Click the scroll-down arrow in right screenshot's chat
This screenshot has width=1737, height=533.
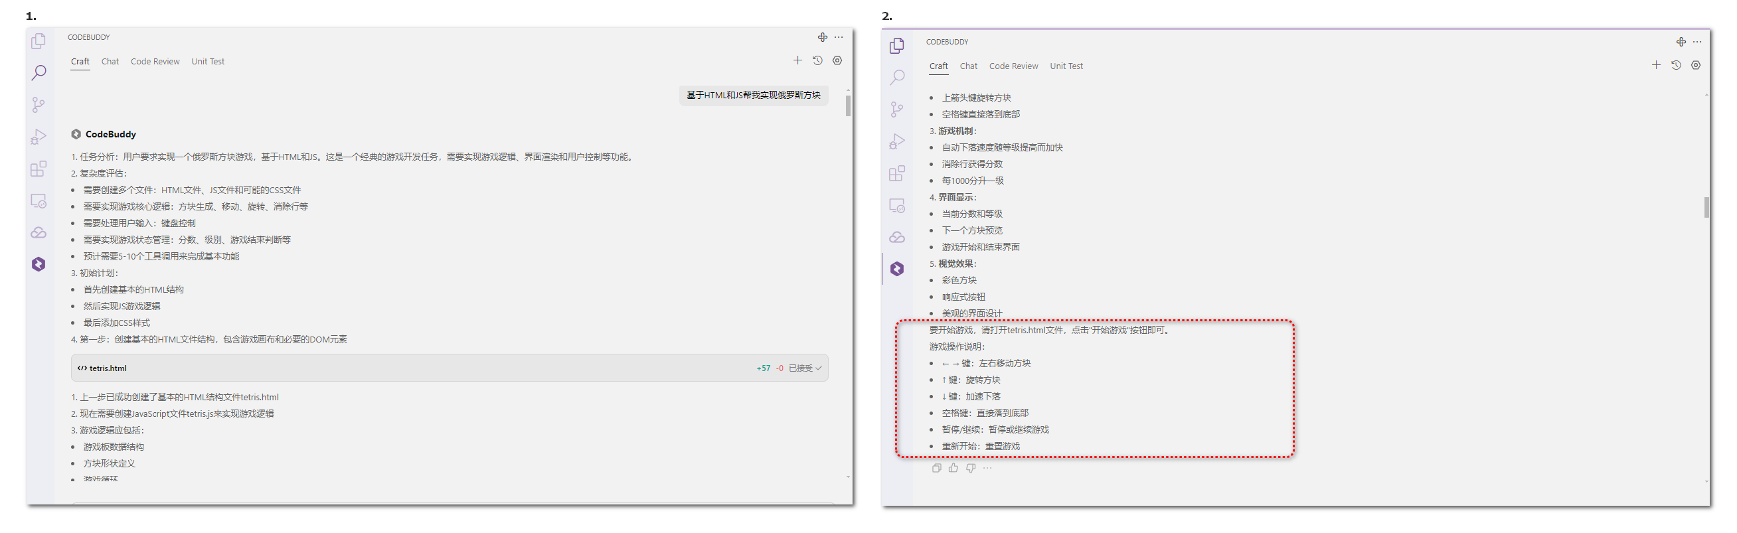pyautogui.click(x=1706, y=482)
